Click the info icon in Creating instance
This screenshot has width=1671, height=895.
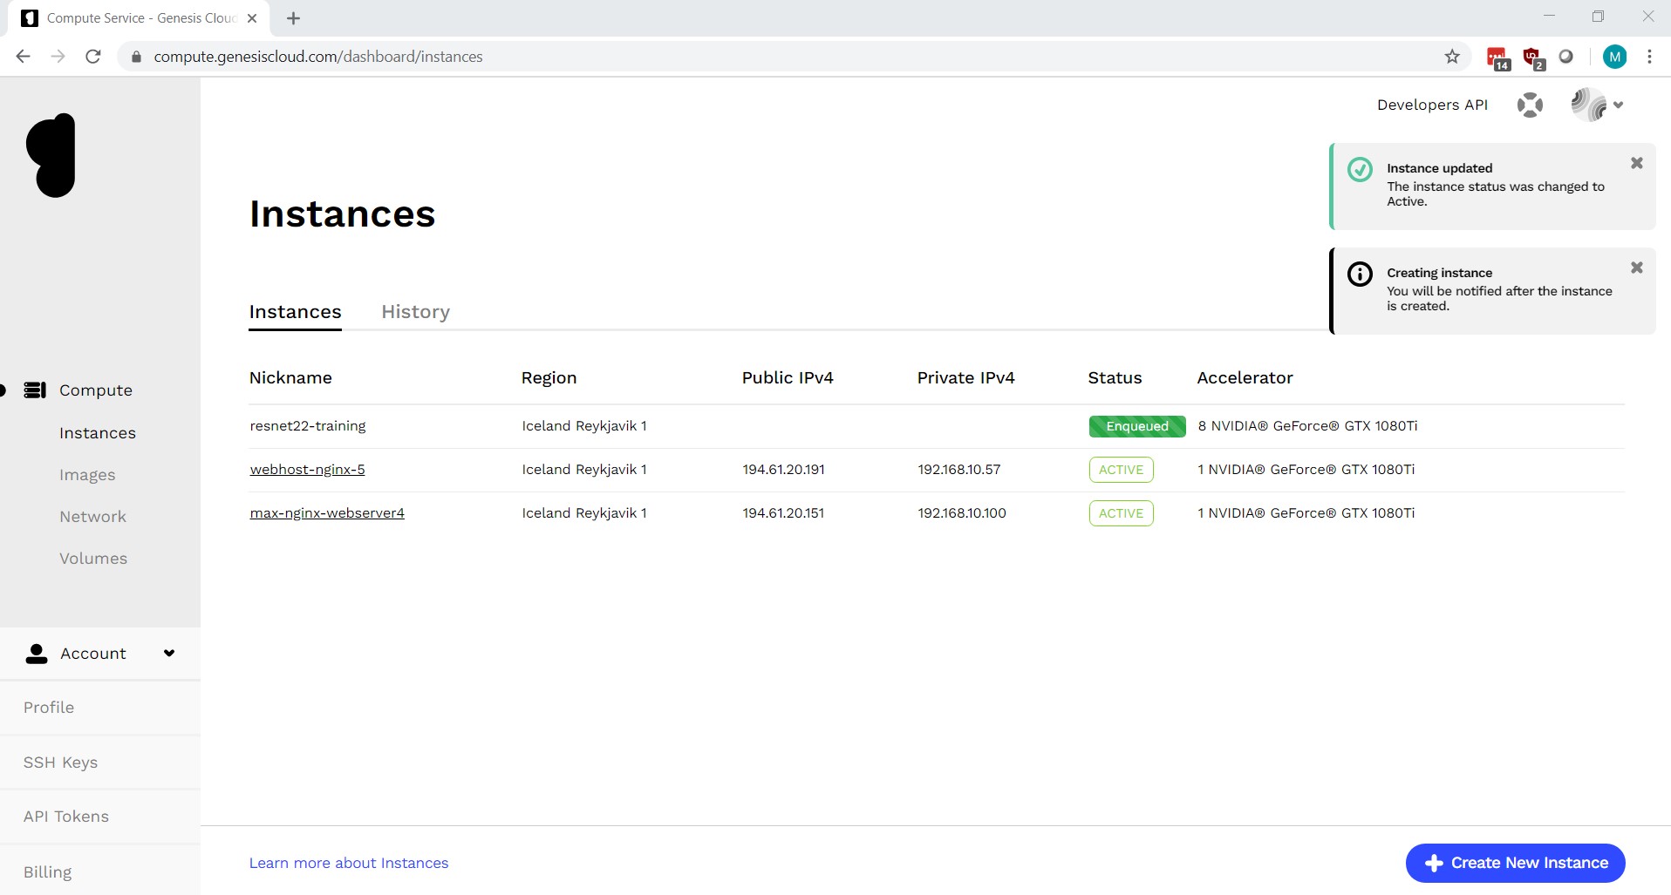[1360, 274]
